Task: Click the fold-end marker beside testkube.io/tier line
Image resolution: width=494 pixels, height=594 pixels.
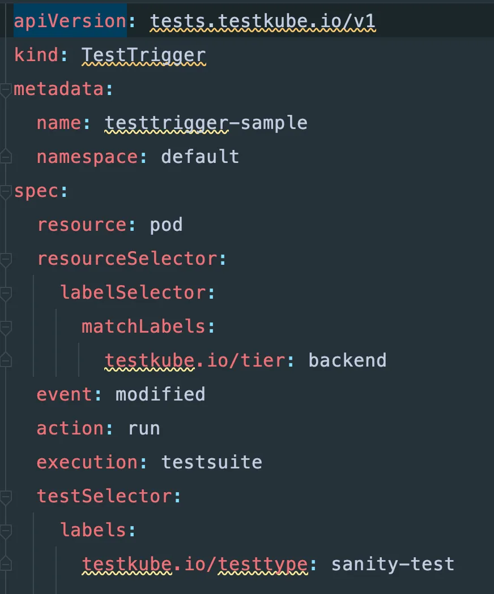Action: click(x=5, y=359)
